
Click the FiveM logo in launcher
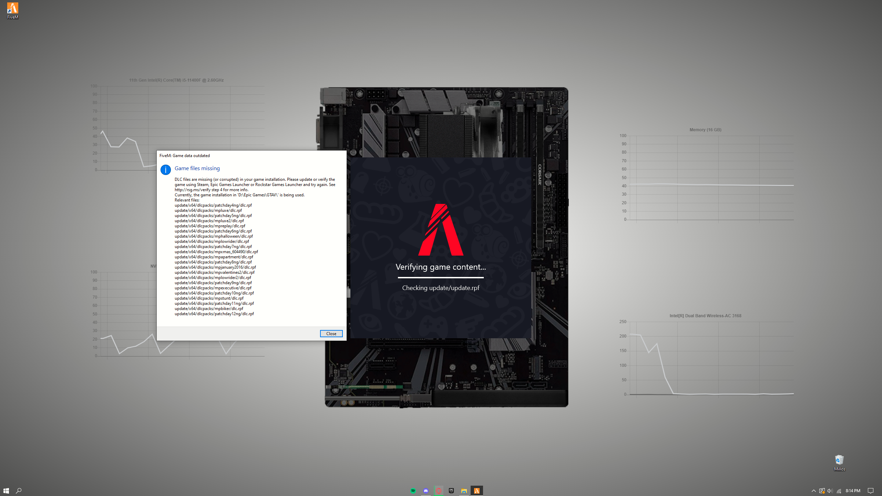[441, 230]
